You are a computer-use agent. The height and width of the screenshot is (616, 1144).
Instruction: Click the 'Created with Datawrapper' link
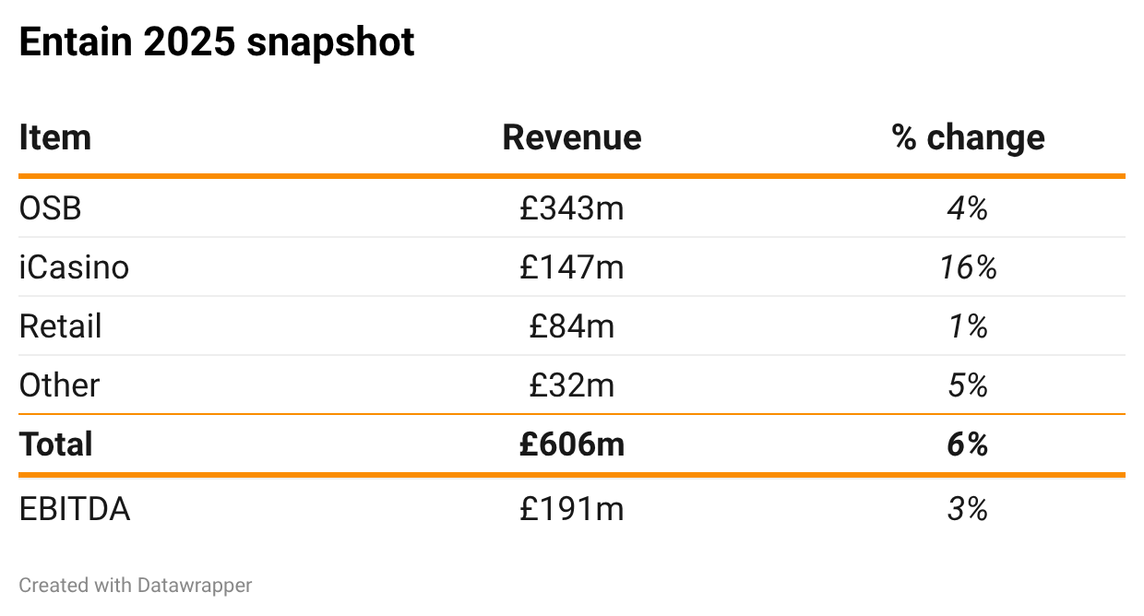[x=135, y=585]
